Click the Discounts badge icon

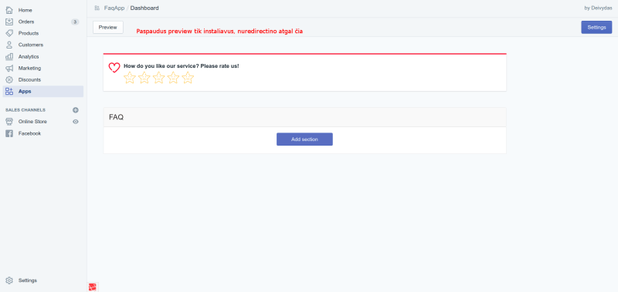point(9,80)
